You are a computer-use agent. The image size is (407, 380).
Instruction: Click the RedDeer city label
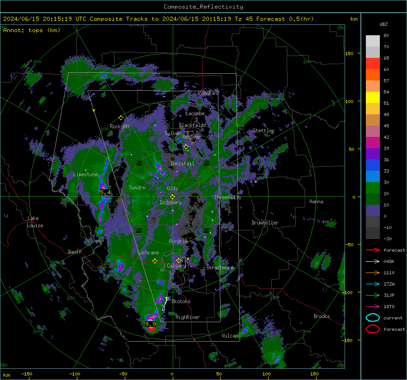click(x=192, y=137)
